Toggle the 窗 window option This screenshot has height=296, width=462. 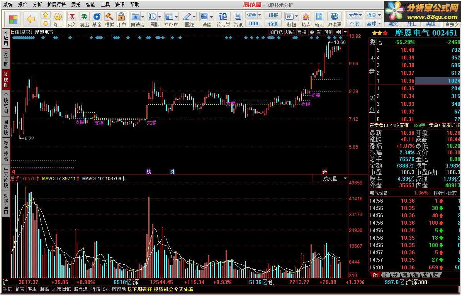[319, 32]
